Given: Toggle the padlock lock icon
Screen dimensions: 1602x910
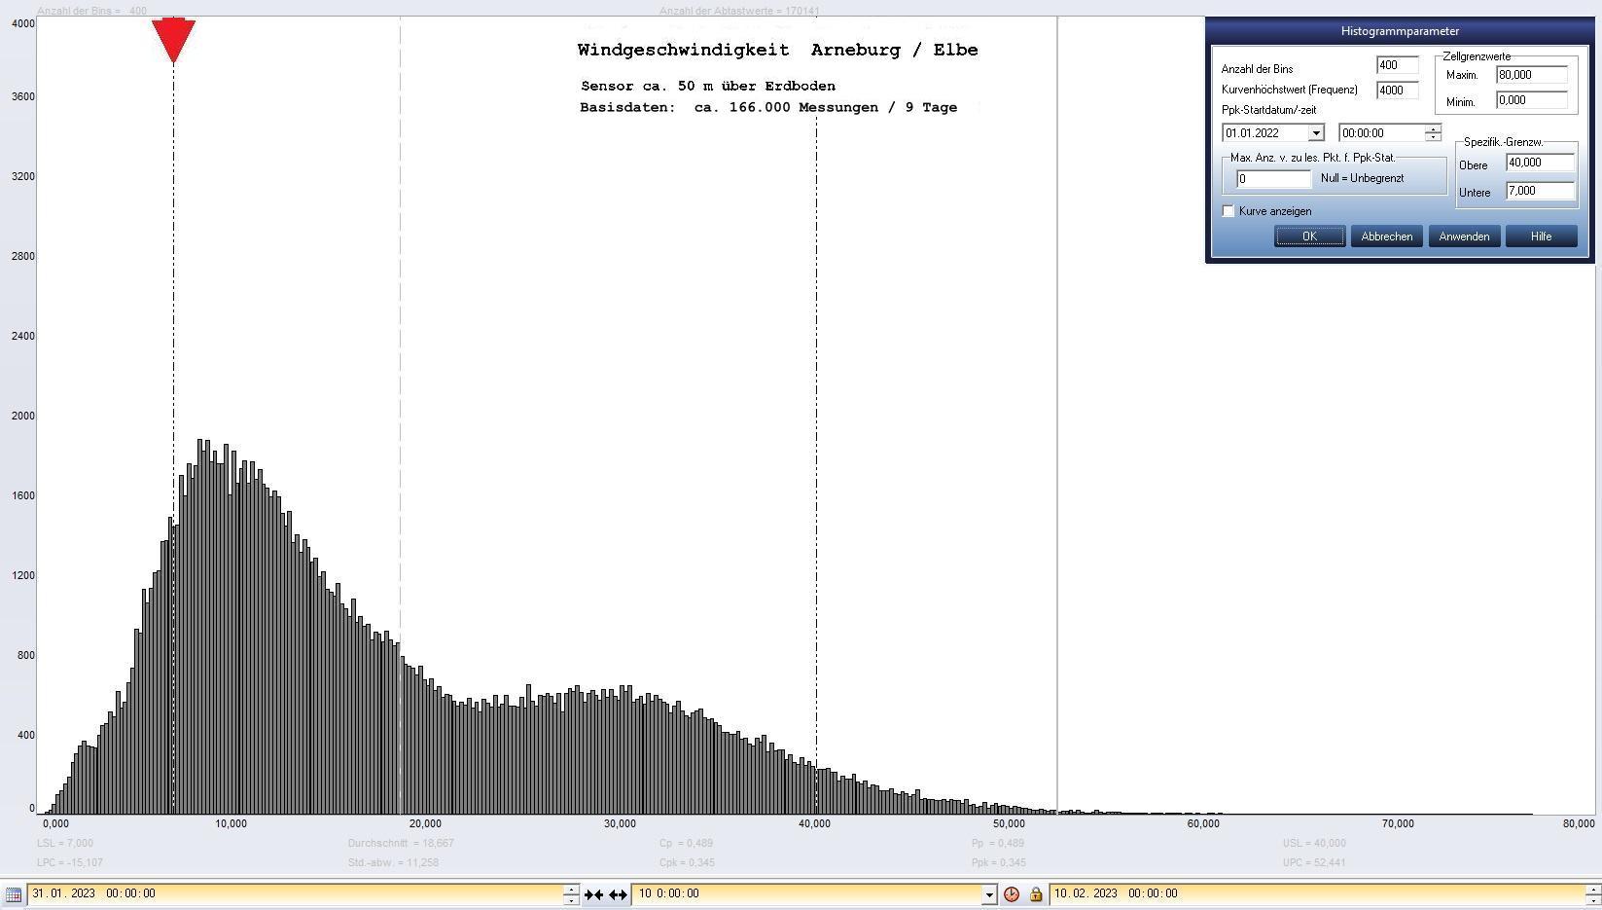Looking at the screenshot, I should click(1036, 894).
